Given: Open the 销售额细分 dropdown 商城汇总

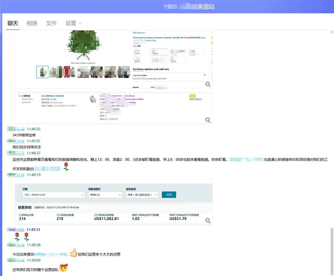Looking at the screenshot, I should point(105,195).
